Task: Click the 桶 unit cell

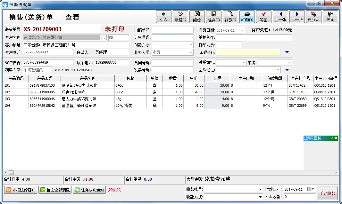Action: coord(154,106)
